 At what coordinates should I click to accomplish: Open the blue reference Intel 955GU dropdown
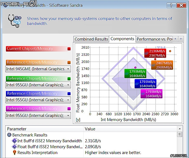tap(38, 100)
